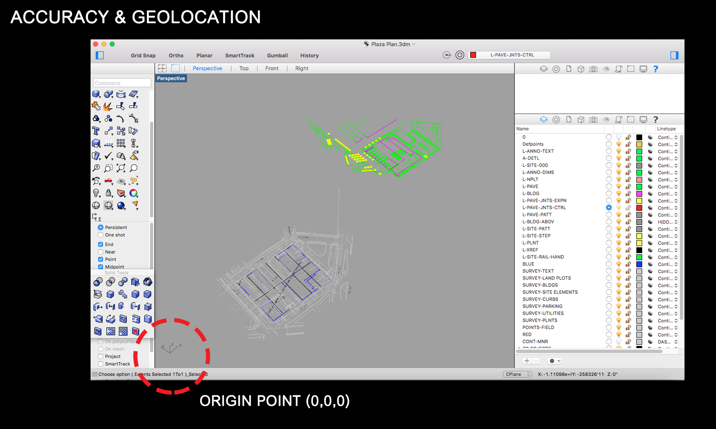Toggle the Ortho button
This screenshot has height=429, width=716.
click(x=176, y=55)
